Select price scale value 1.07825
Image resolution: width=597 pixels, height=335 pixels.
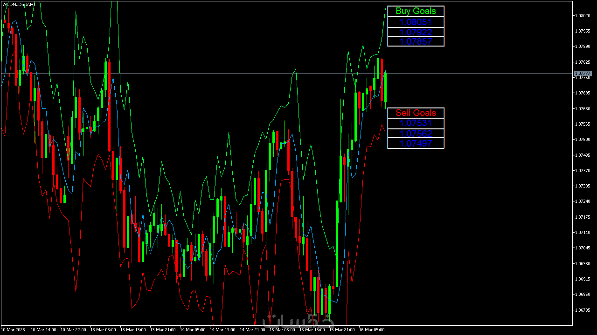[x=583, y=62]
